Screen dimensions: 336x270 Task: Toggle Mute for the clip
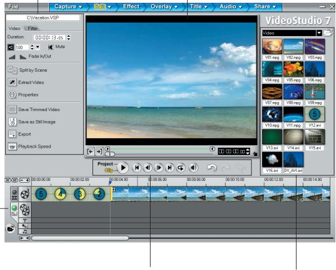coord(56,47)
